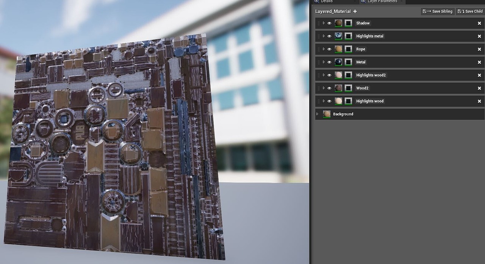This screenshot has height=264, width=485.
Task: Select Highlights wood layer material thumbnail
Action: (x=338, y=101)
